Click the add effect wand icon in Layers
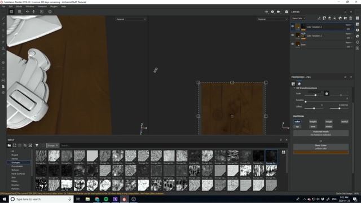Image resolution: width=361 pixels, height=203 pixels. (x=319, y=18)
